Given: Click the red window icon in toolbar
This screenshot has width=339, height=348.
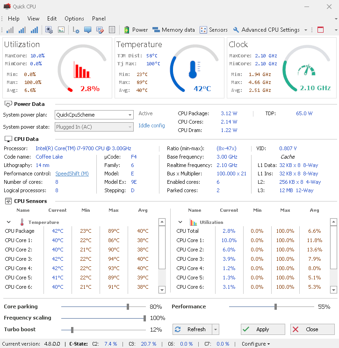Looking at the screenshot, I should tap(321, 30).
